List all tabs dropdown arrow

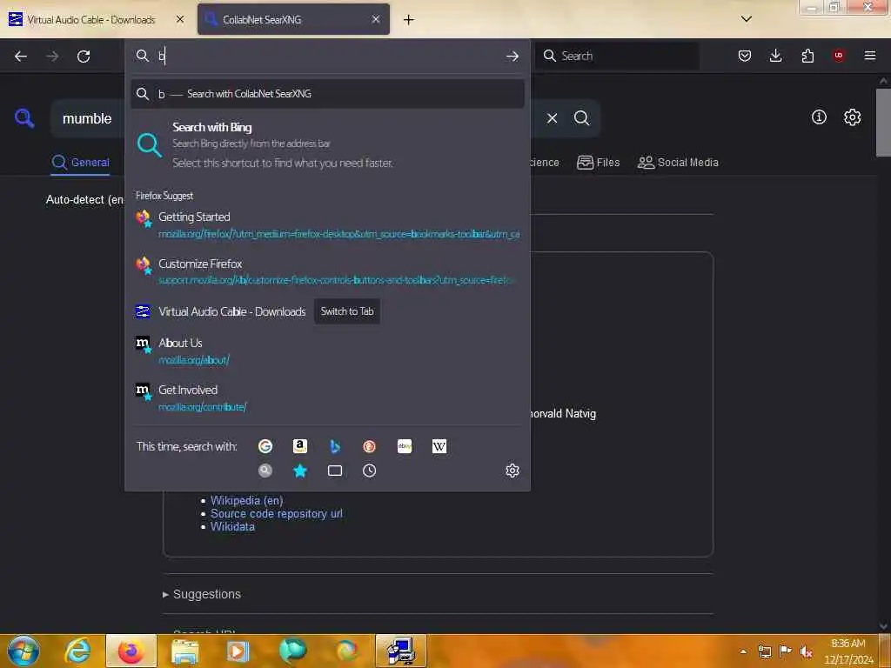(x=746, y=19)
